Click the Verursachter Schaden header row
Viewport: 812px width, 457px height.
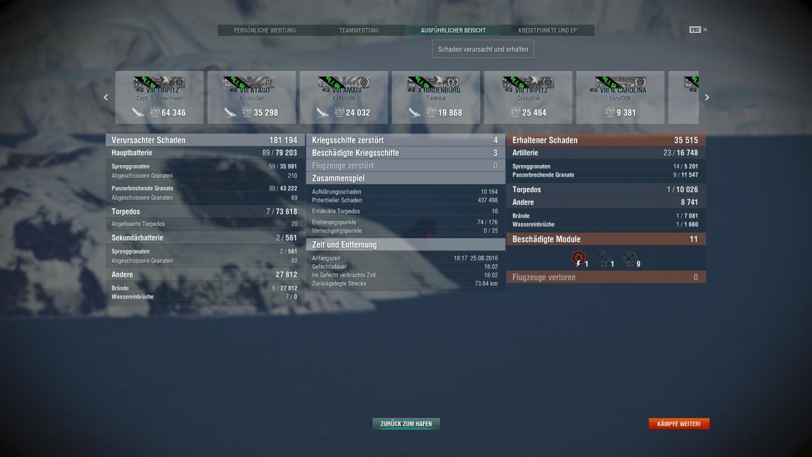click(x=205, y=140)
